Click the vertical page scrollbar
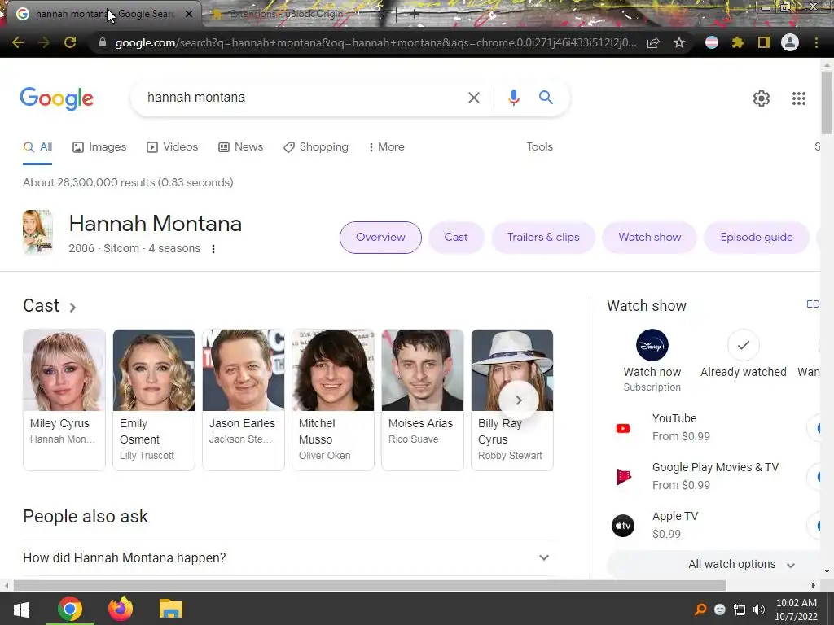This screenshot has width=834, height=625. (827, 103)
